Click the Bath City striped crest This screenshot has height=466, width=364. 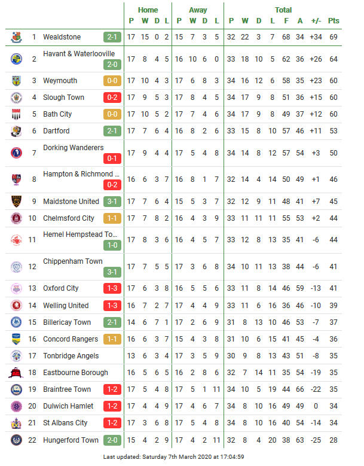tap(16, 114)
